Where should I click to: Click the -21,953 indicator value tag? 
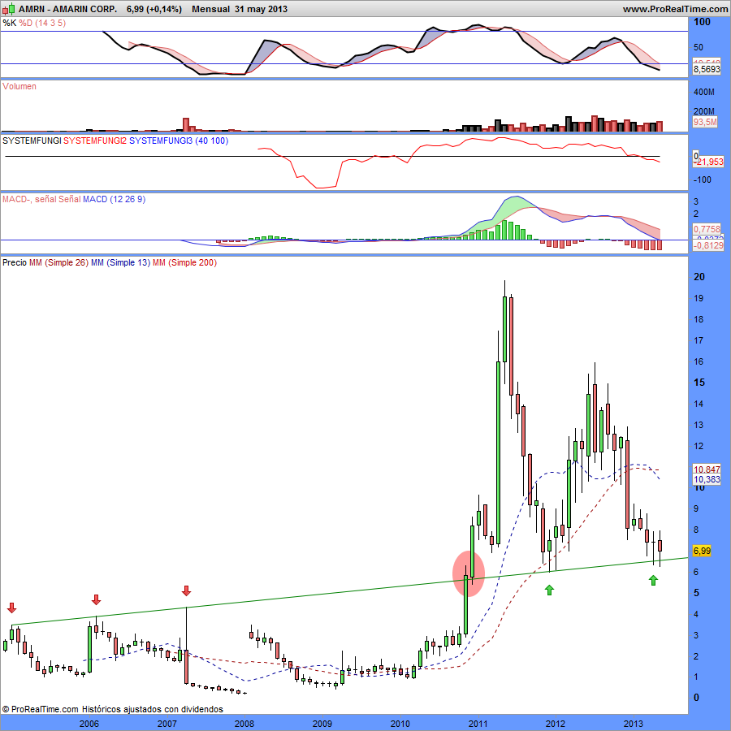tap(708, 162)
